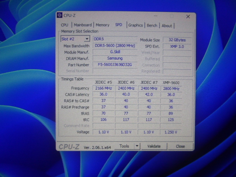Click the SPD Ext. value XMP 3.0
This screenshot has height=177, width=236.
pos(177,46)
